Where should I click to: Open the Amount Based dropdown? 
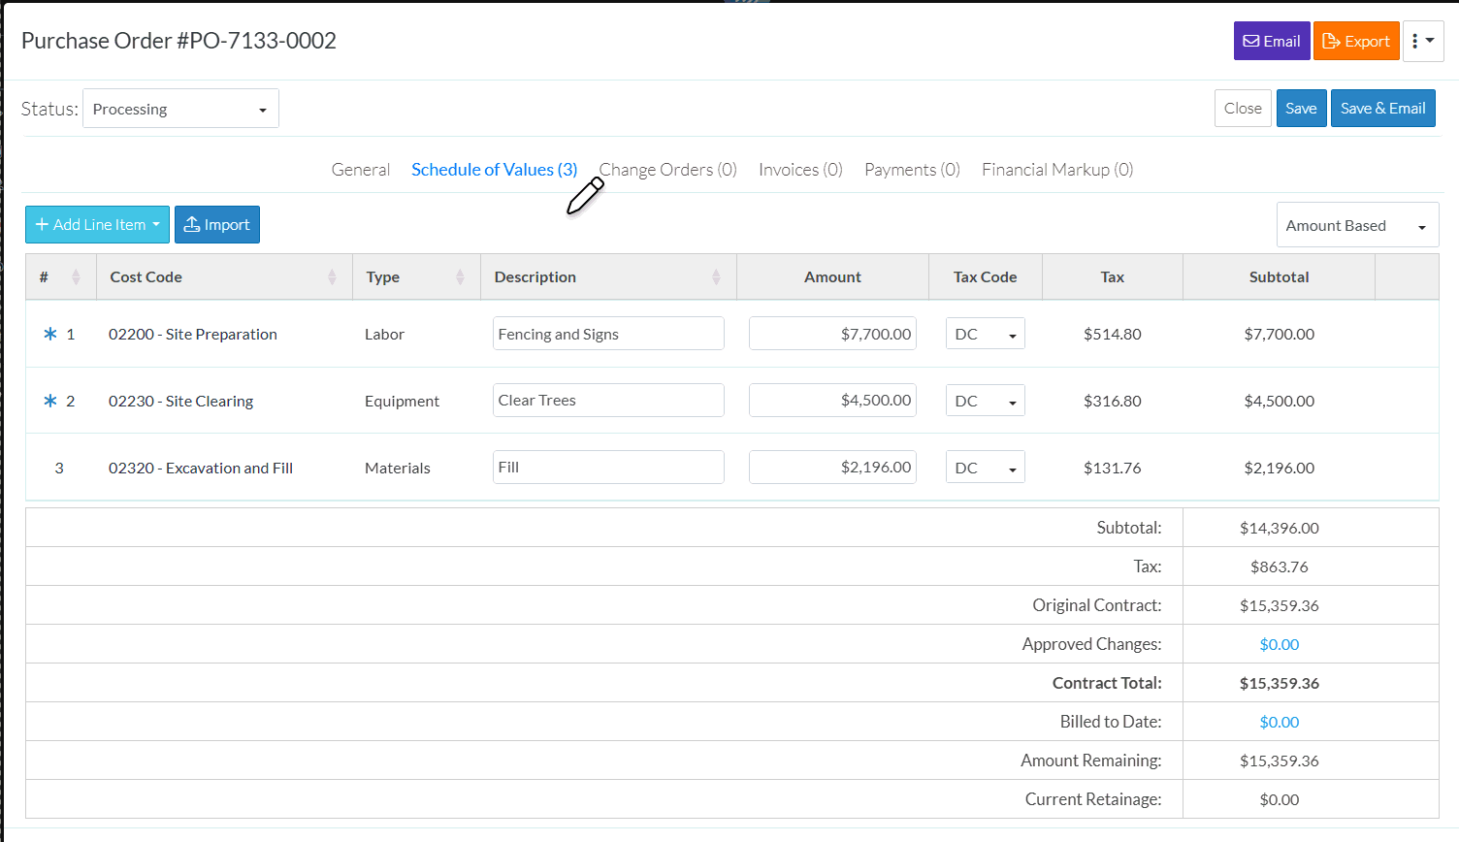(x=1357, y=225)
